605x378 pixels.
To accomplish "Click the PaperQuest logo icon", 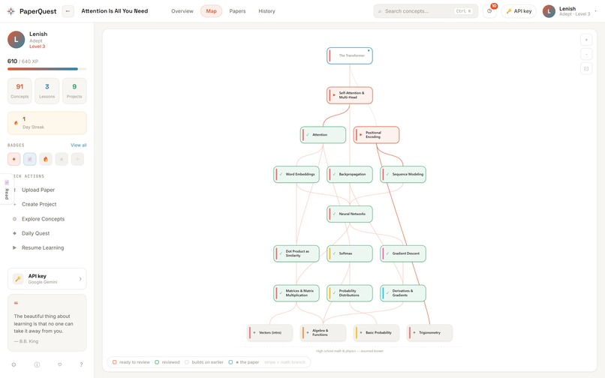I will pos(11,11).
